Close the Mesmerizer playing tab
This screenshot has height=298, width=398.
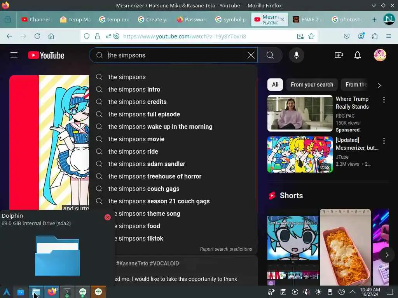282,19
